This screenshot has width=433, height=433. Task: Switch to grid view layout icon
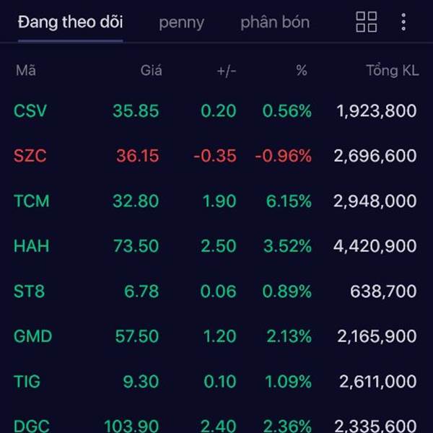(x=367, y=22)
